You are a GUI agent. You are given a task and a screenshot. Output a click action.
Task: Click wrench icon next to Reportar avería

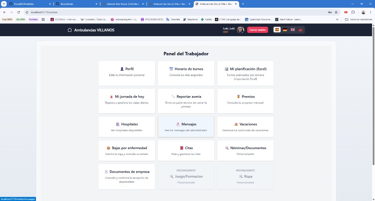pyautogui.click(x=173, y=96)
